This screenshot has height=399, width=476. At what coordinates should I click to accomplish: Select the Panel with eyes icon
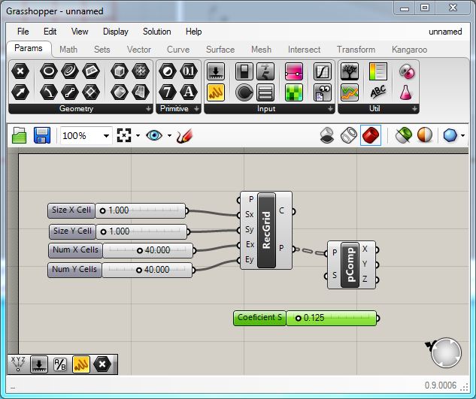click(322, 92)
